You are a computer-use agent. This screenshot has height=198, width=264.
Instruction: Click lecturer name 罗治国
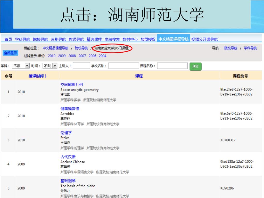[x=65, y=95]
